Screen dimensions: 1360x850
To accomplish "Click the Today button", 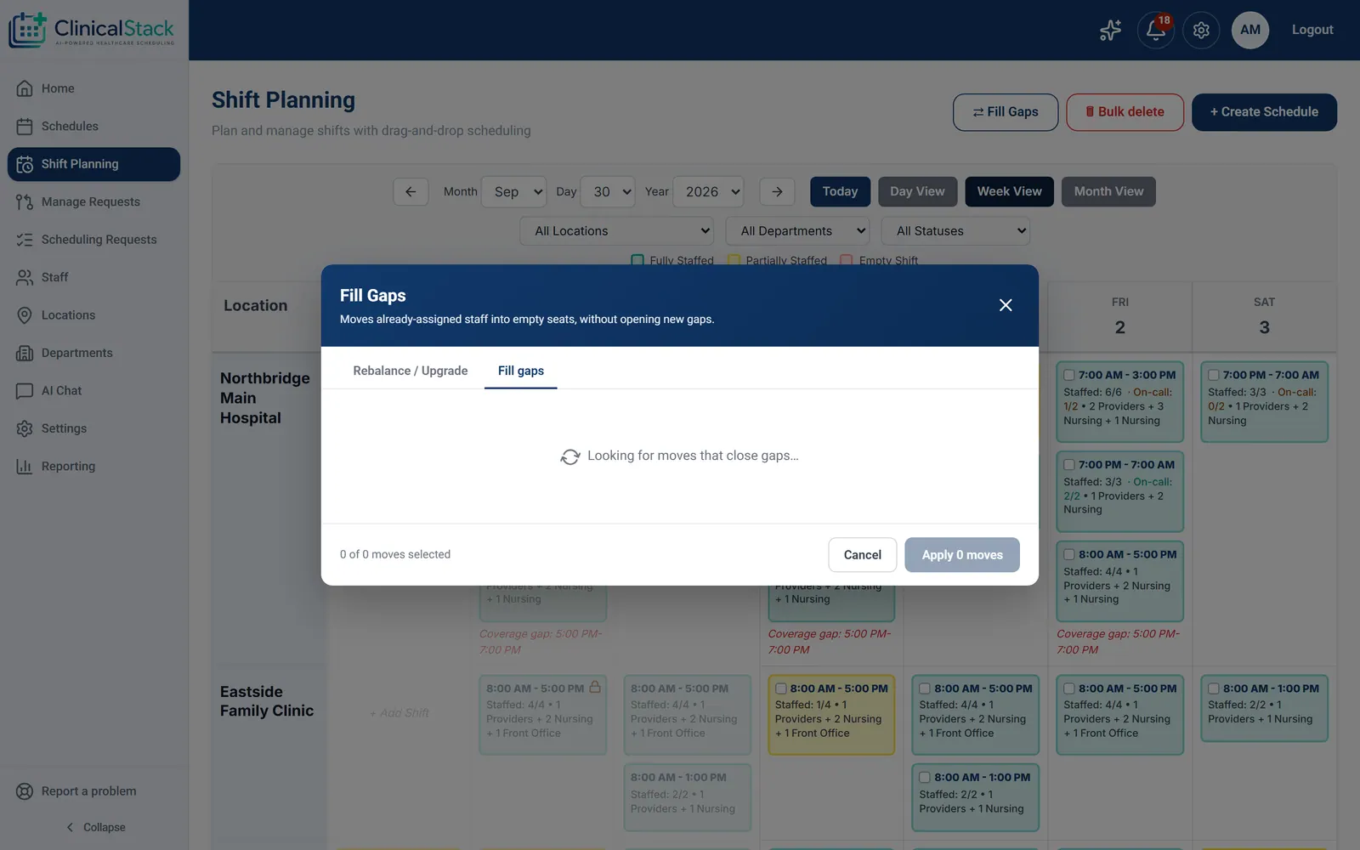I will [x=840, y=191].
